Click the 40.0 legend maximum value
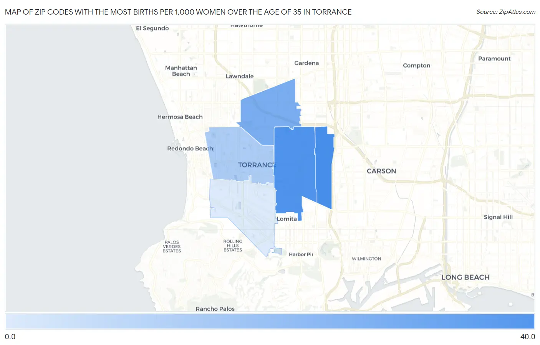The image size is (540, 345). pos(528,337)
